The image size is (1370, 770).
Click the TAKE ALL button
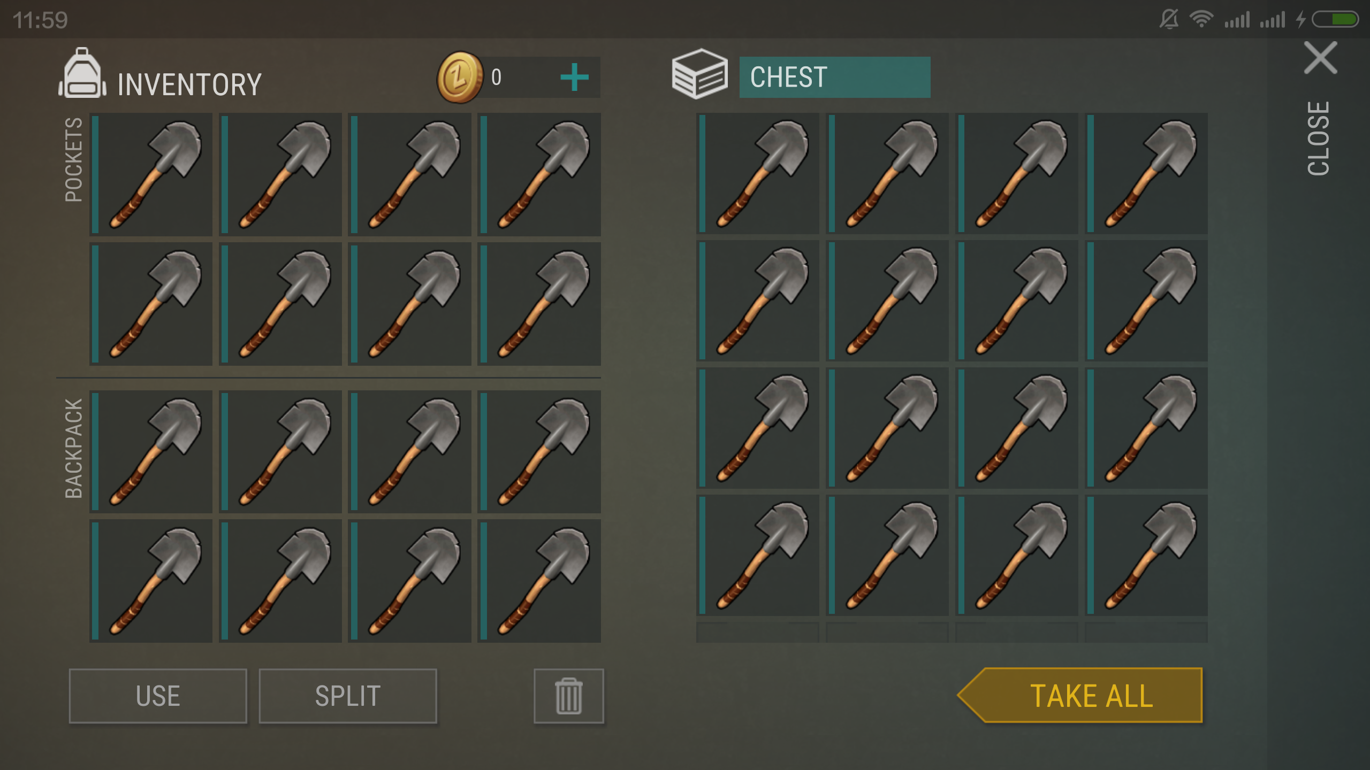point(1080,695)
